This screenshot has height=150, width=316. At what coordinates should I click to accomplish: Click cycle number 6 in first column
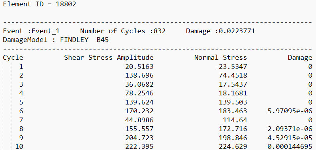21,111
